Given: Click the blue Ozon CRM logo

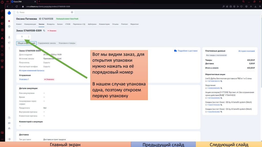Looking at the screenshot, I should point(9,13).
